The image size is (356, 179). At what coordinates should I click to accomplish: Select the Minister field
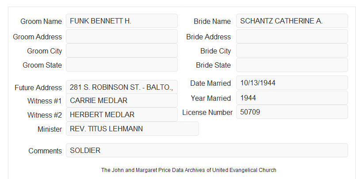pyautogui.click(x=132, y=129)
